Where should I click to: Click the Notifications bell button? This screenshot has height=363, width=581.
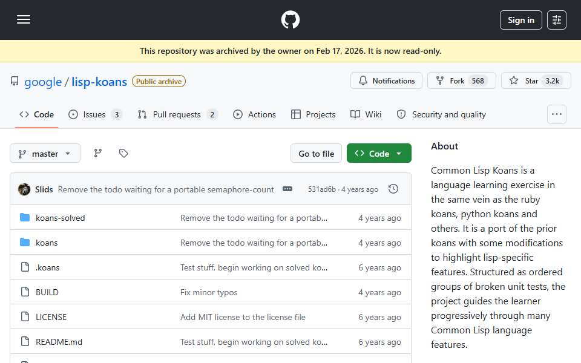pyautogui.click(x=386, y=80)
